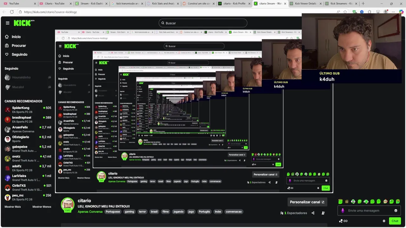Select the brasil tag
This screenshot has width=406, height=228.
[x=154, y=212]
